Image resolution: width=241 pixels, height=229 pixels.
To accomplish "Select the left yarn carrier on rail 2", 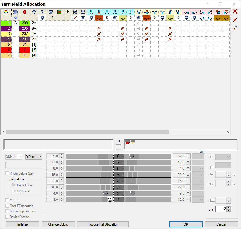I will coord(106,193).
